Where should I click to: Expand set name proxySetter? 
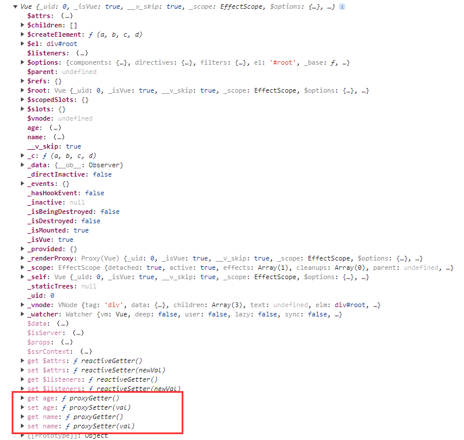click(22, 426)
